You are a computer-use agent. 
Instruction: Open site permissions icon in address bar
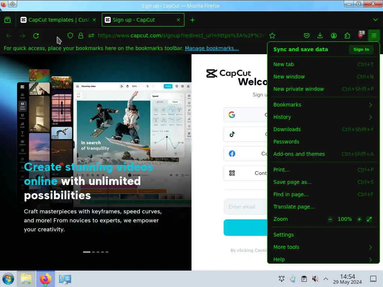click(x=91, y=36)
